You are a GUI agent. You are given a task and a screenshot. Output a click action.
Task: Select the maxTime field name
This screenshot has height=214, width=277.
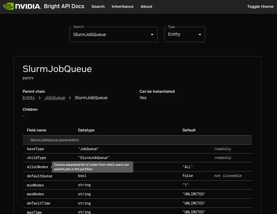click(x=34, y=212)
